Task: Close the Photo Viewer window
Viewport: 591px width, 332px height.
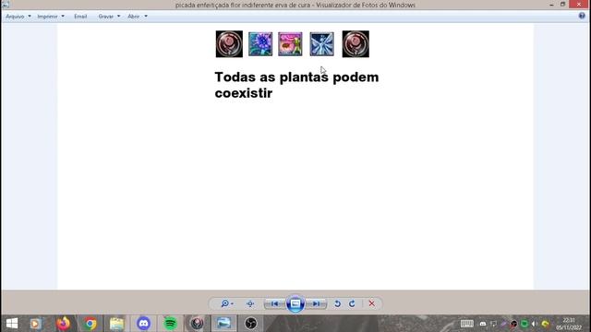Action: tap(579, 5)
